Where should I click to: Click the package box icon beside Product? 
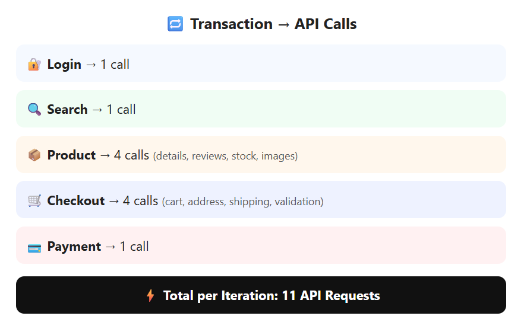[x=34, y=155]
